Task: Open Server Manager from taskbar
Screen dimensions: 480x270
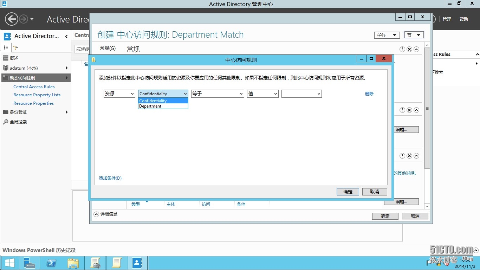Action: click(29, 263)
